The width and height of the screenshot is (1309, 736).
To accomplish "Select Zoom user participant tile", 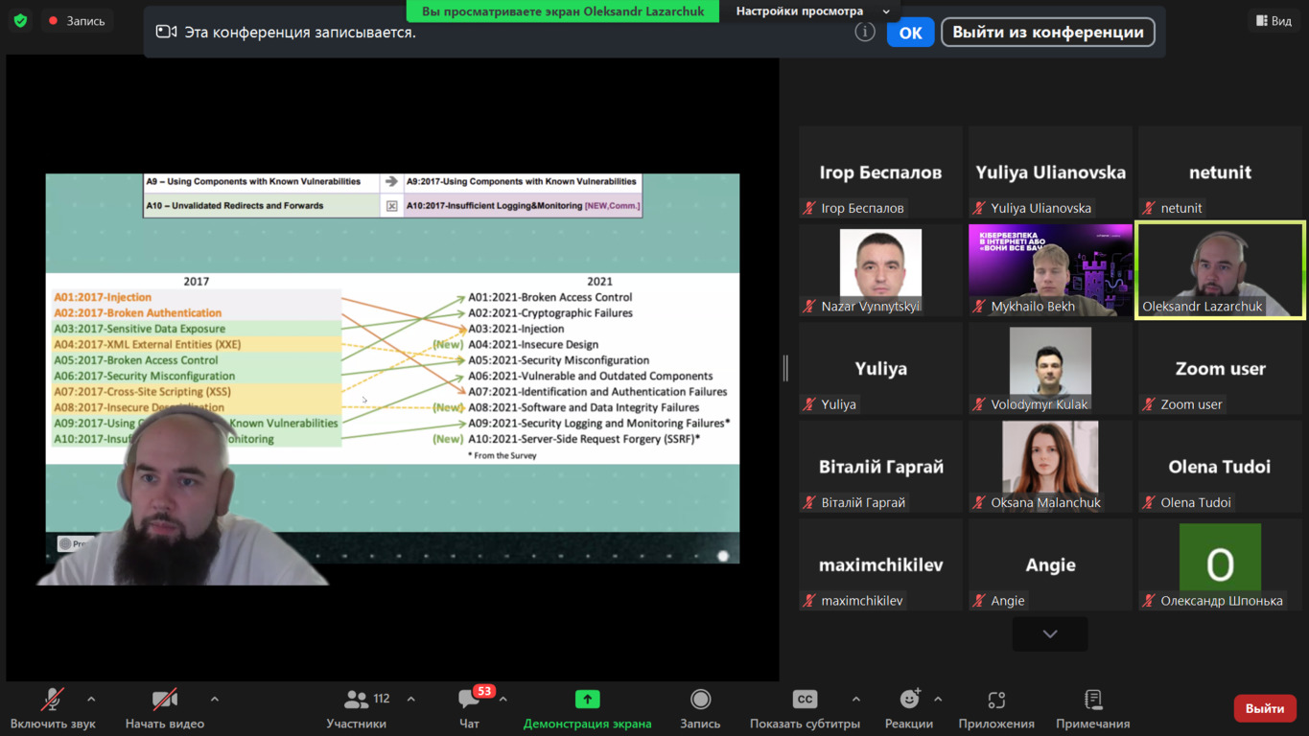I will pos(1220,369).
